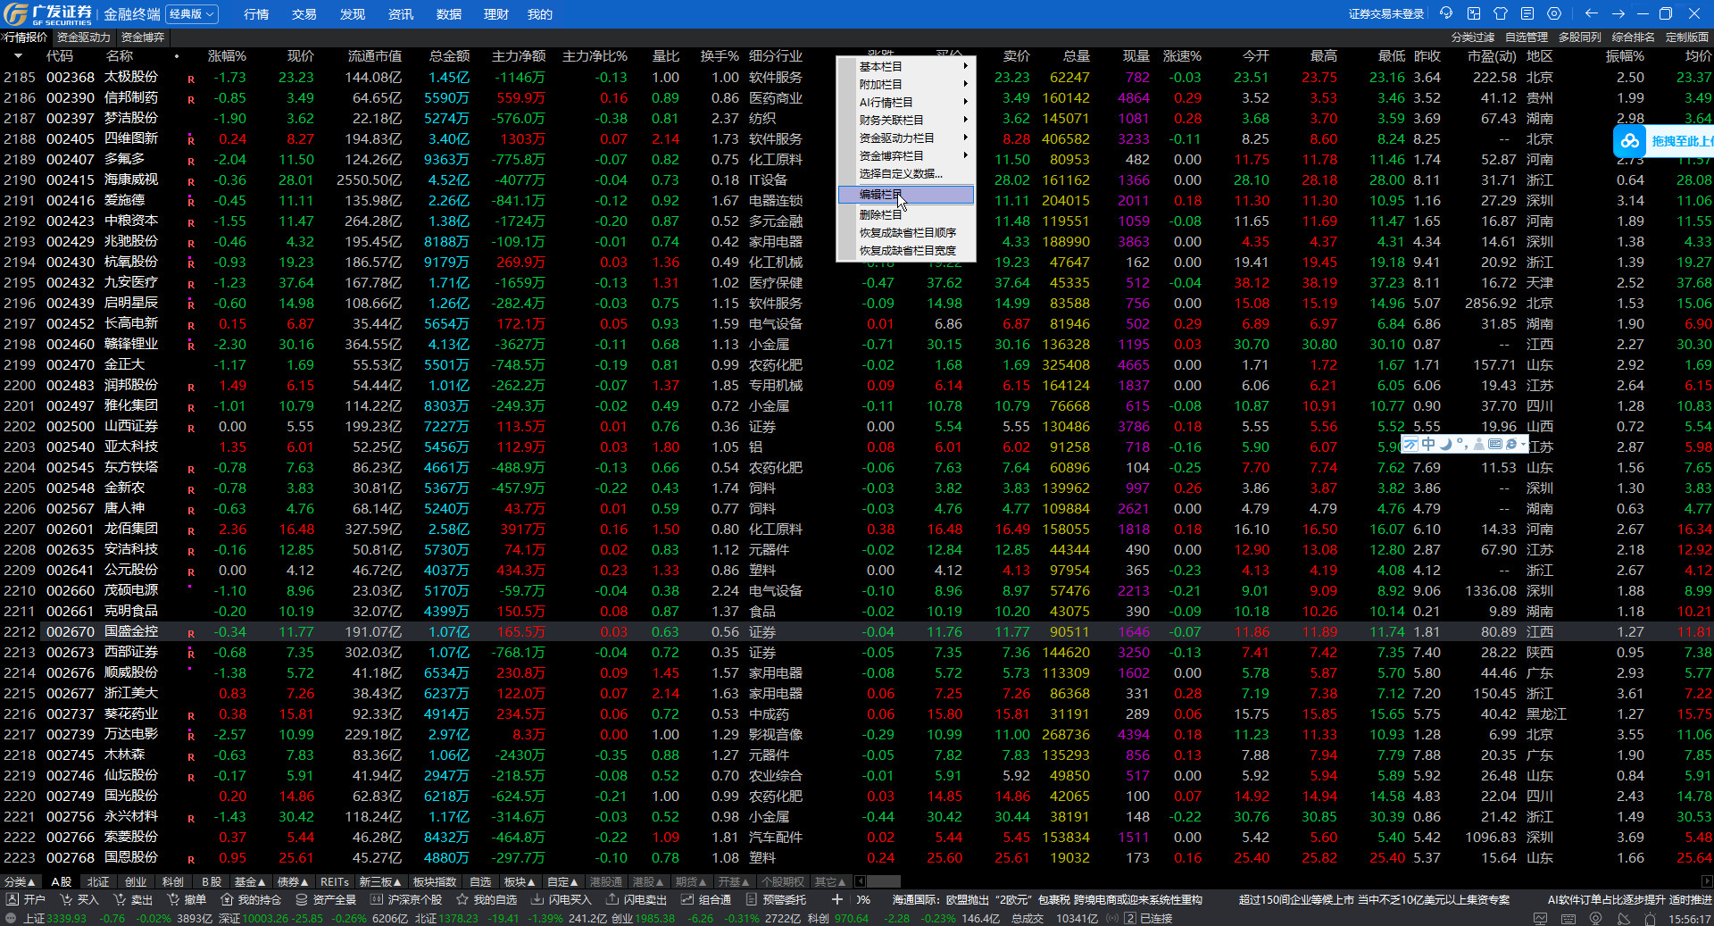This screenshot has height=926, width=1714.
Task: Expand the 资金驱动力栏目 submenu
Action: (x=906, y=138)
